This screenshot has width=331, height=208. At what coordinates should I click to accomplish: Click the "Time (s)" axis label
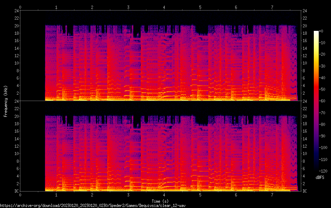[159, 201]
